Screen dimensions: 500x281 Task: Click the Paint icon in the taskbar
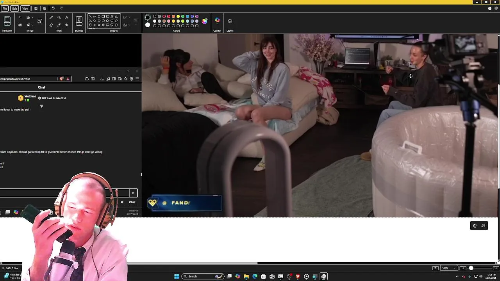click(x=323, y=276)
